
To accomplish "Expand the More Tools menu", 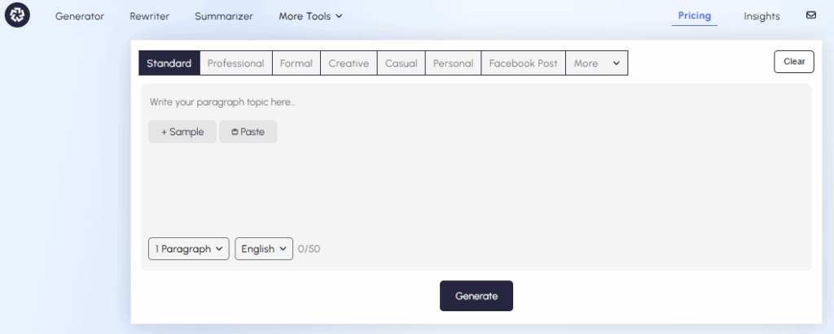I will tap(310, 16).
